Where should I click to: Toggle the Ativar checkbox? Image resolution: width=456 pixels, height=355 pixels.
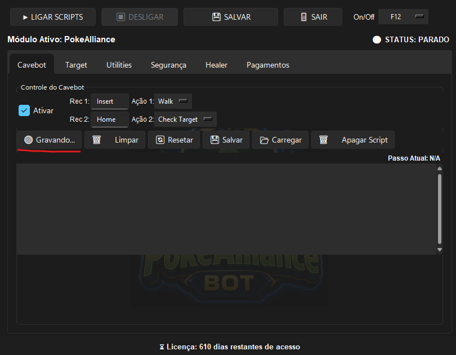24,110
